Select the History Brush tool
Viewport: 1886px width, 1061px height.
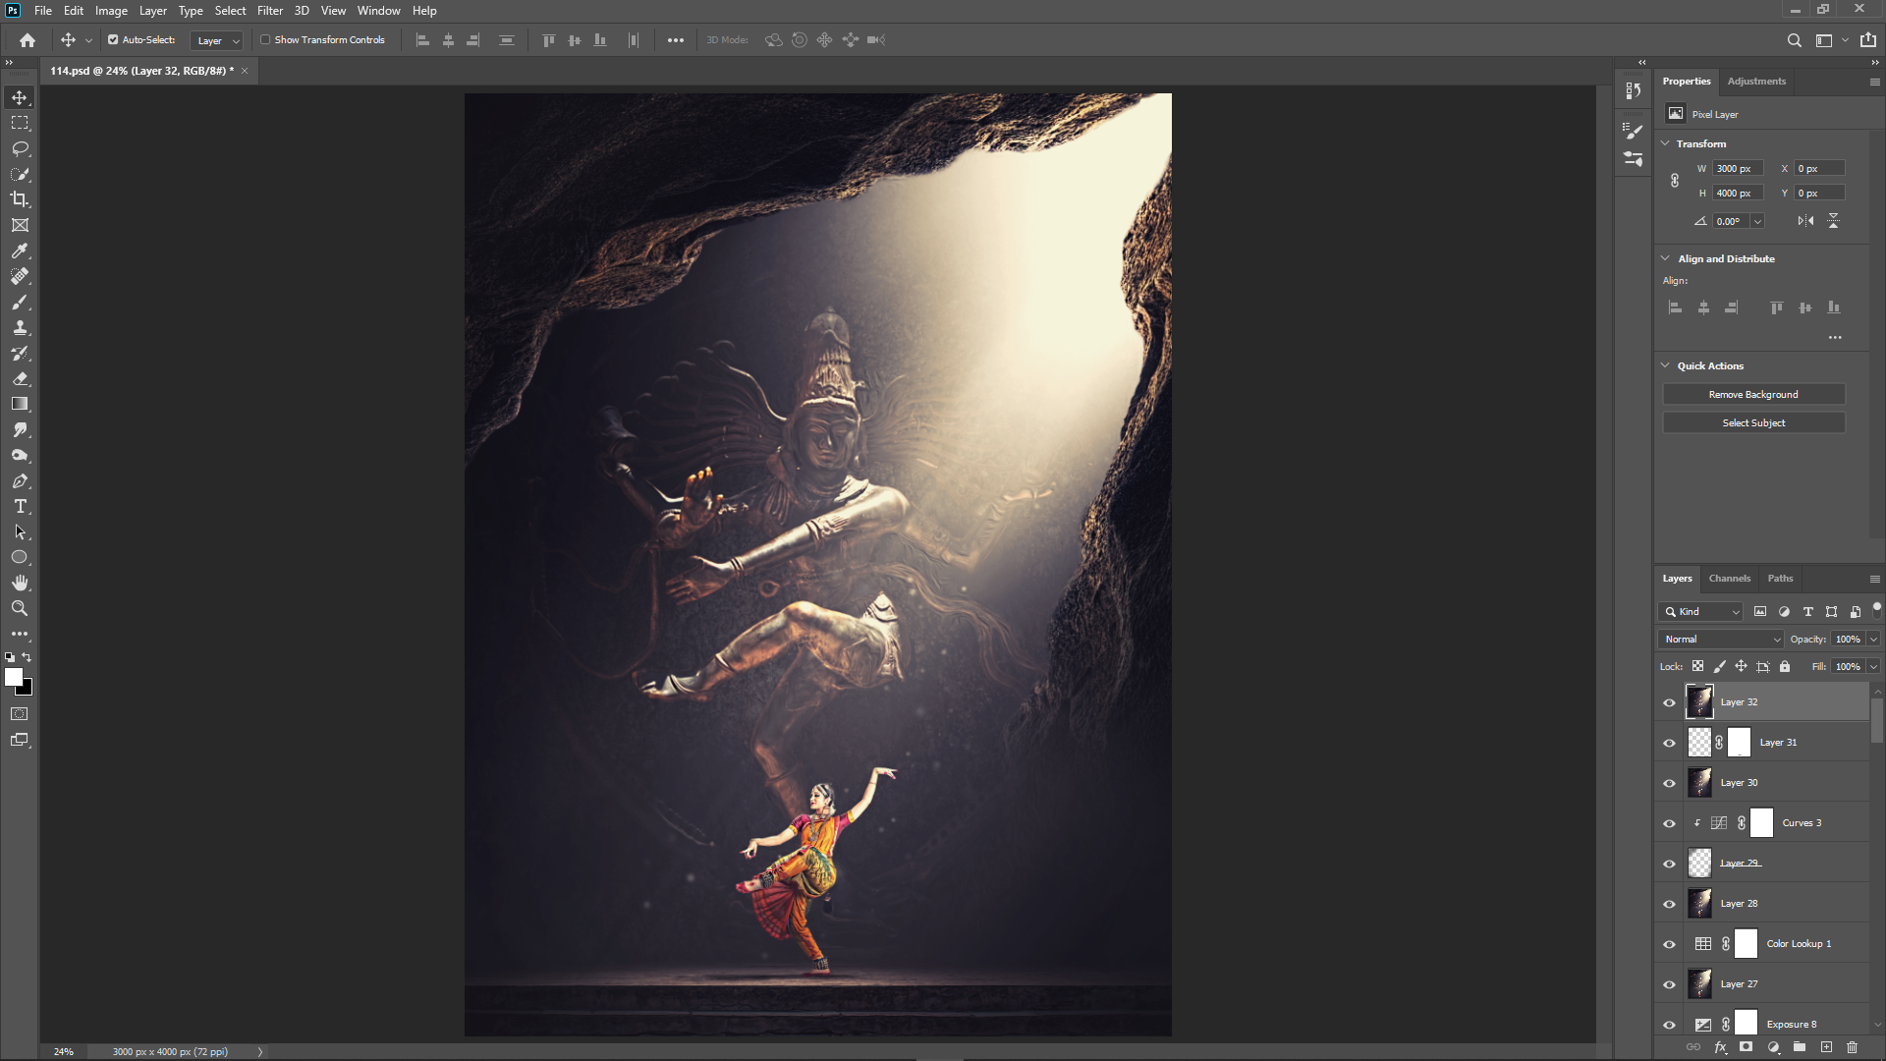20,353
